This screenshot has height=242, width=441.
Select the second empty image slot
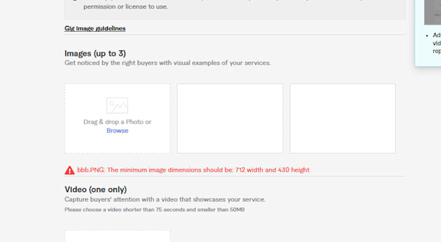[x=230, y=118]
